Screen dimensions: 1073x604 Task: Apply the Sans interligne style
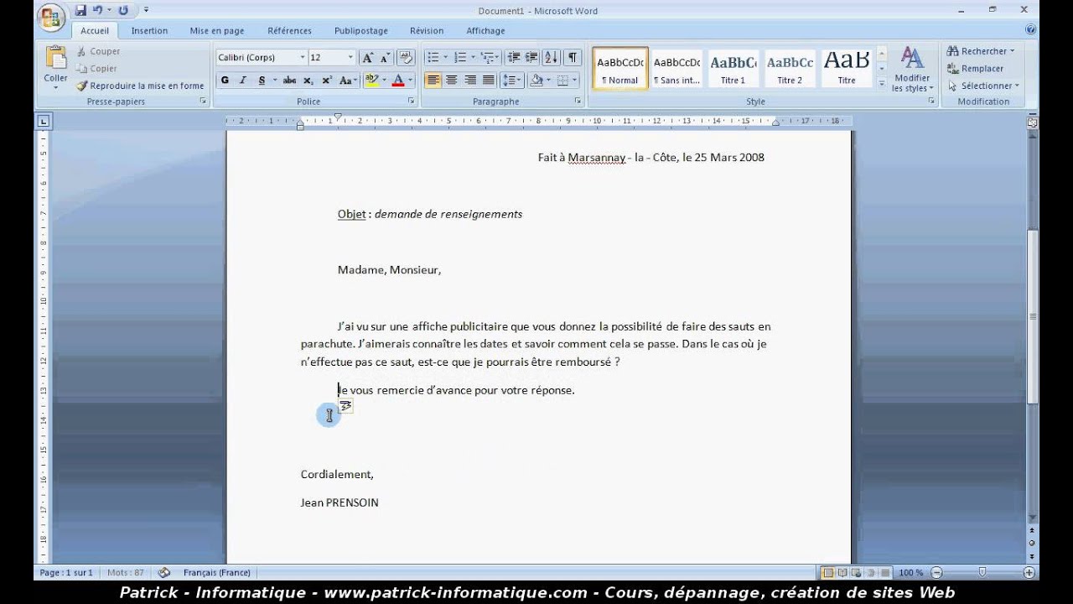pos(676,68)
